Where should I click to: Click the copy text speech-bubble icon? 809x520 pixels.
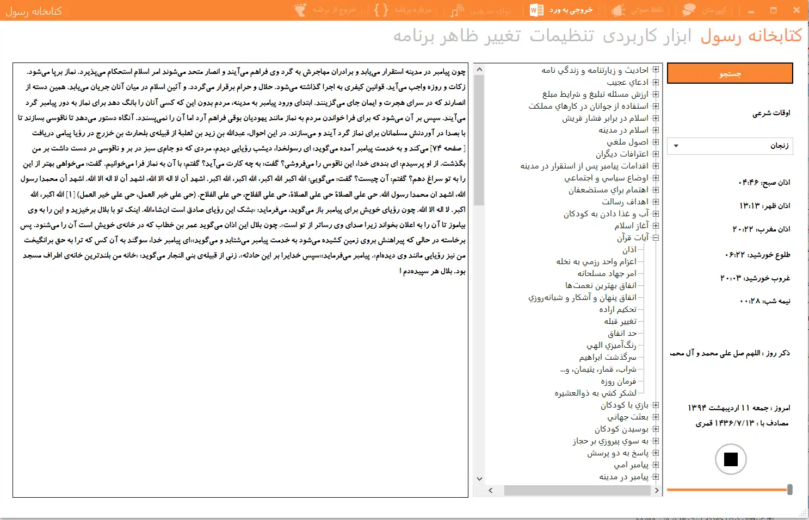pyautogui.click(x=689, y=10)
